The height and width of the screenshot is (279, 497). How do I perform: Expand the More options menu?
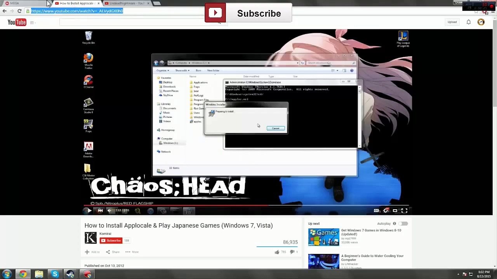132,252
